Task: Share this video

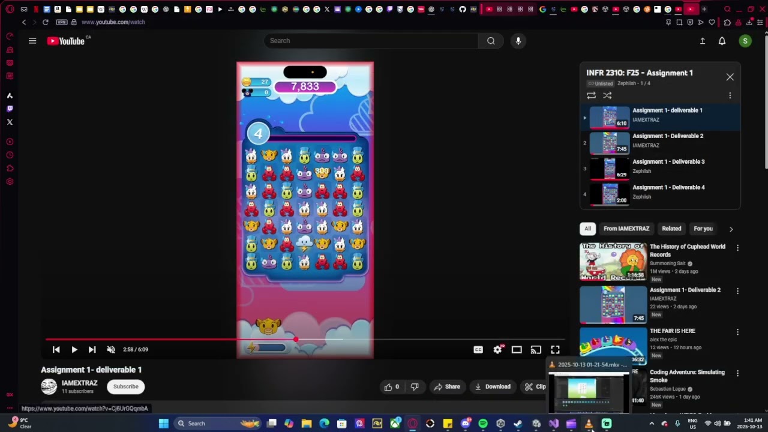Action: click(447, 386)
